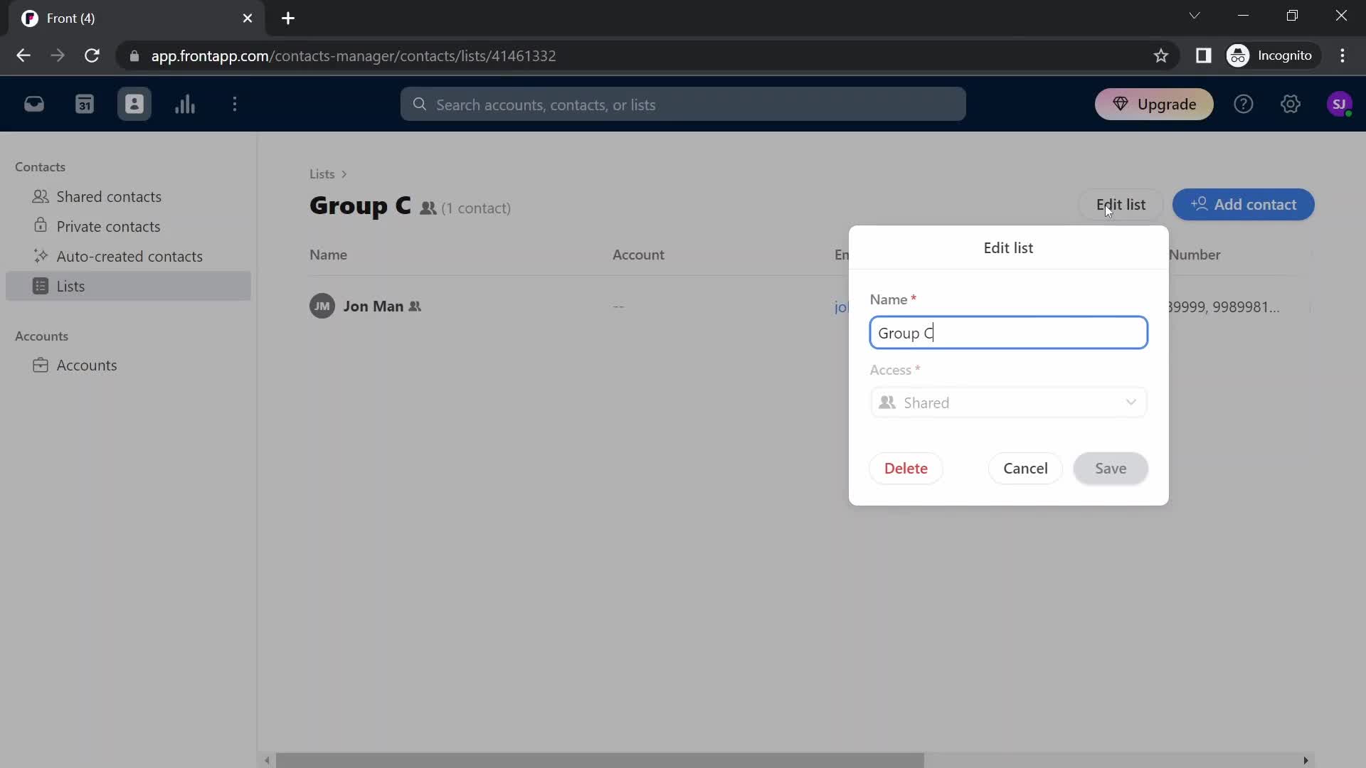Select the Inbox icon in toolbar
1366x768 pixels.
(x=35, y=104)
